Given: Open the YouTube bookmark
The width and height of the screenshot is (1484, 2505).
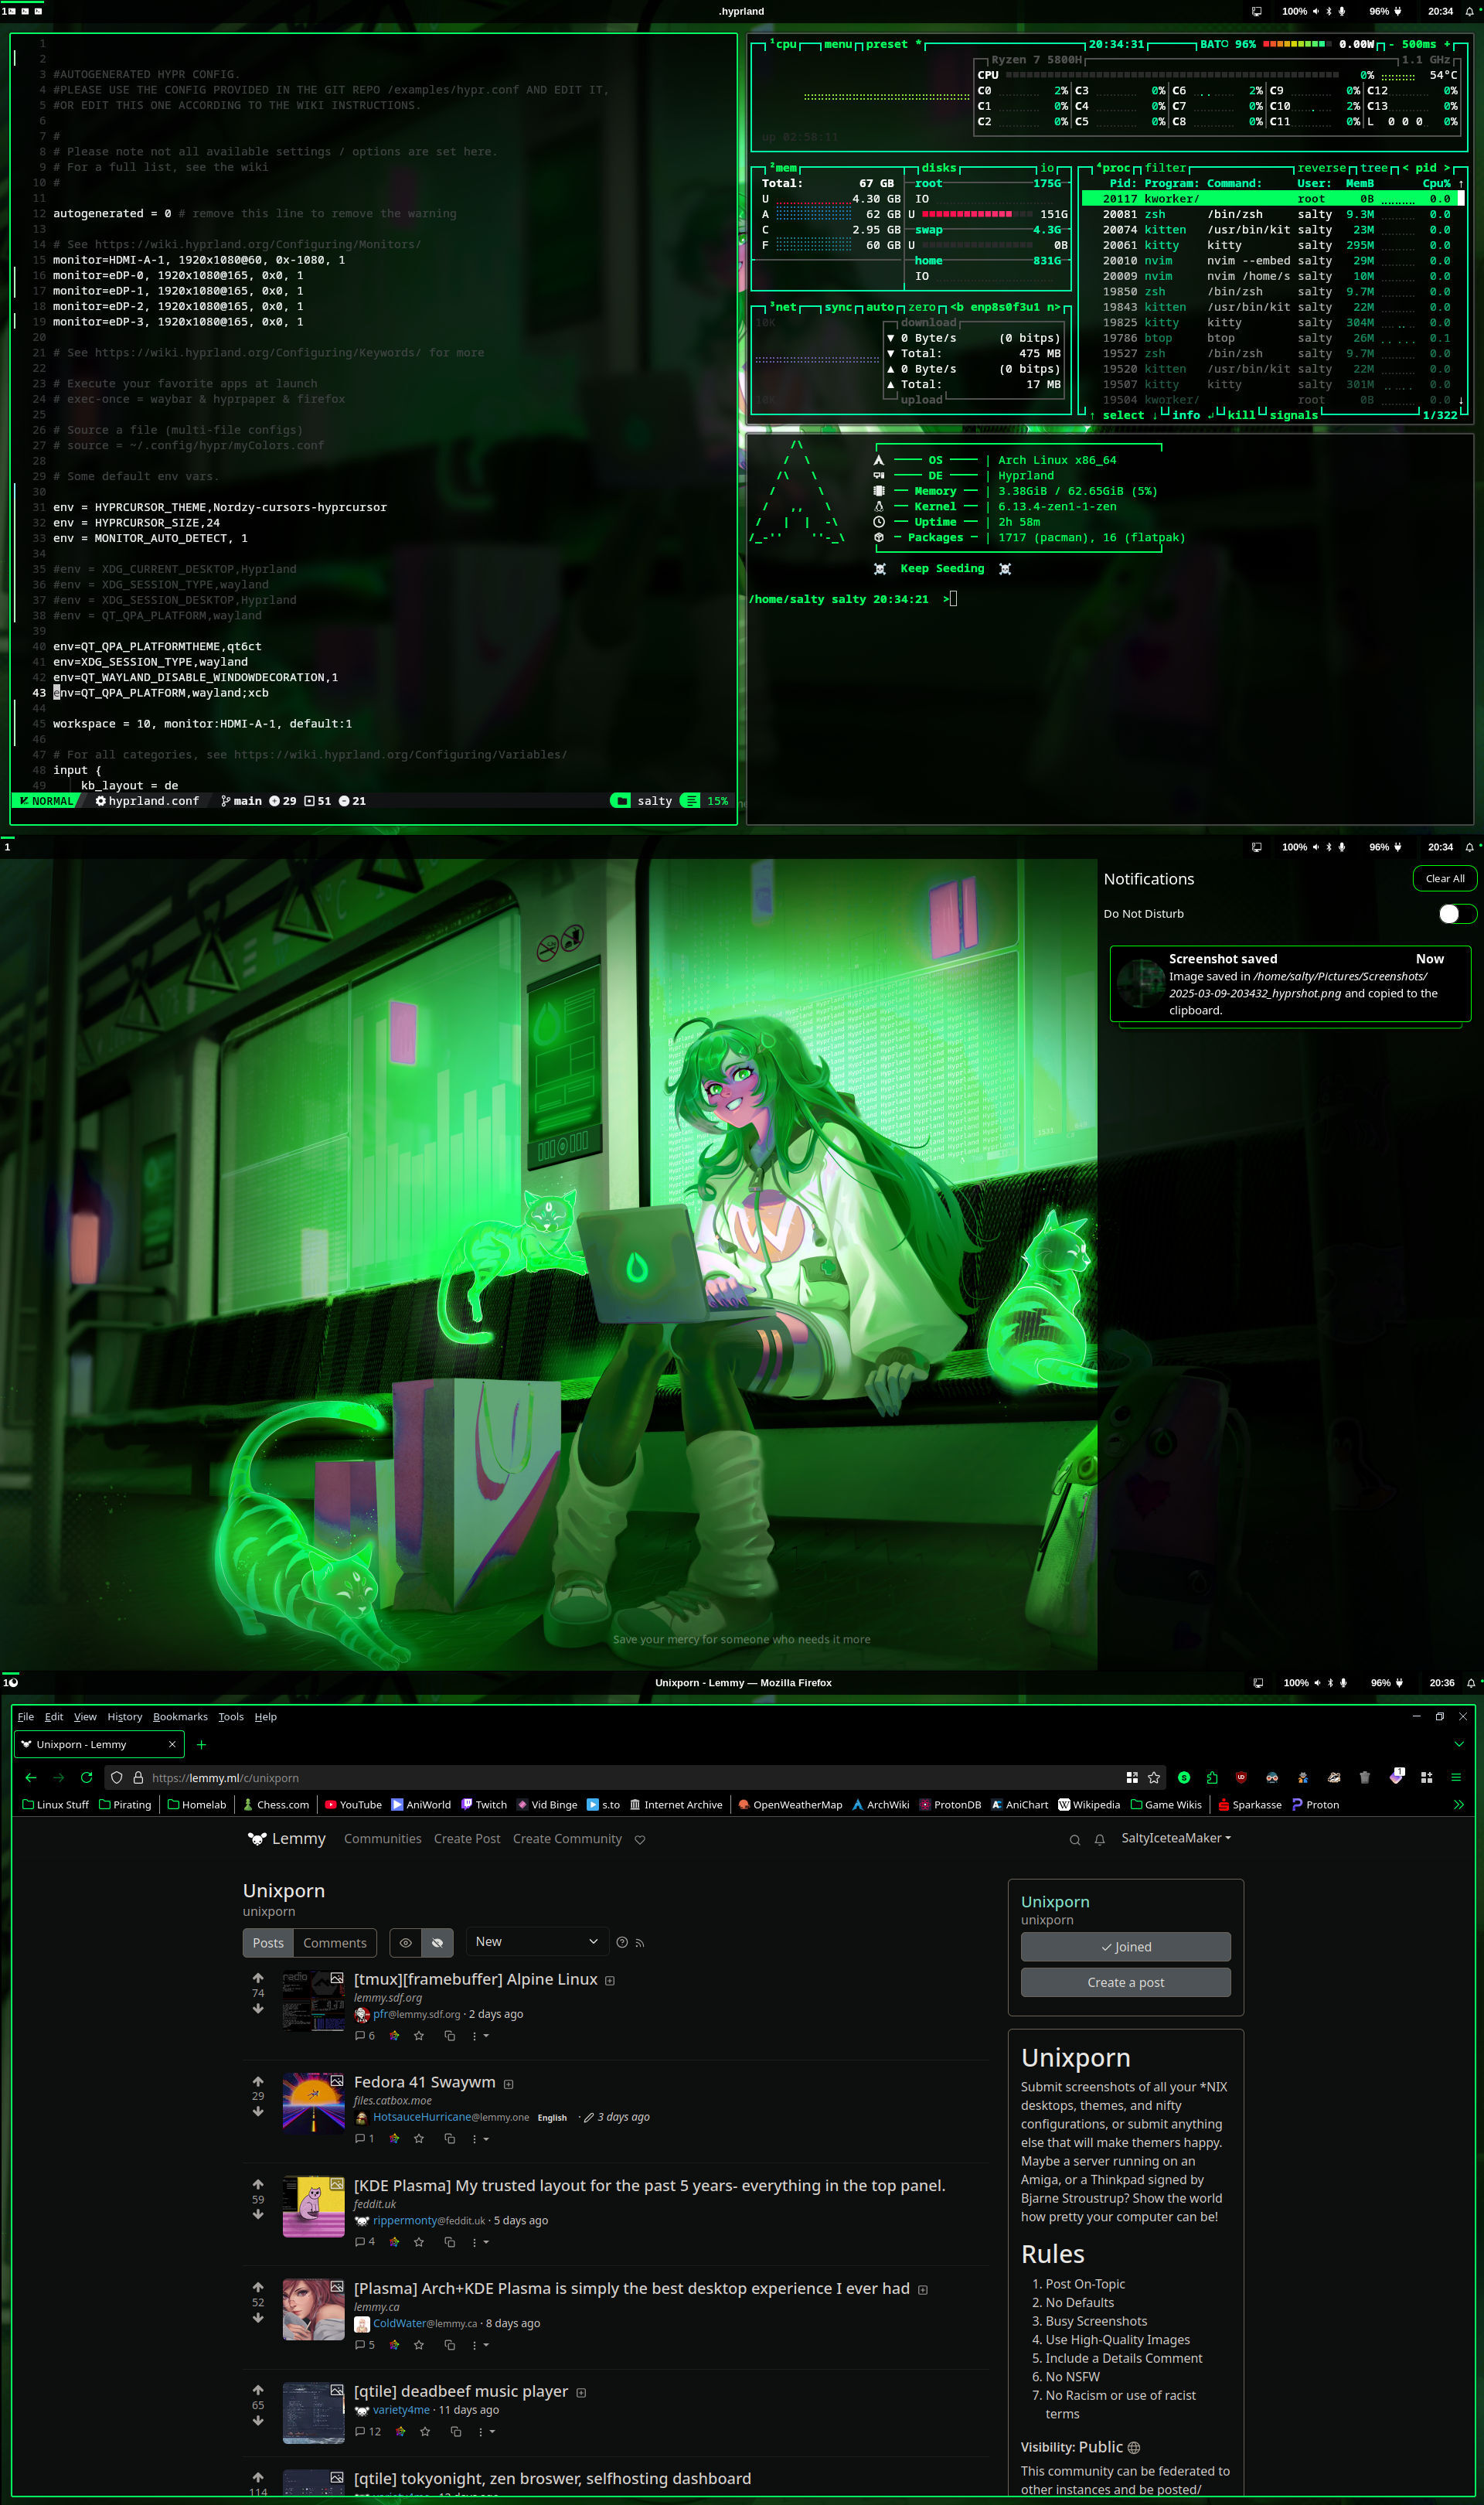Looking at the screenshot, I should 353,1804.
